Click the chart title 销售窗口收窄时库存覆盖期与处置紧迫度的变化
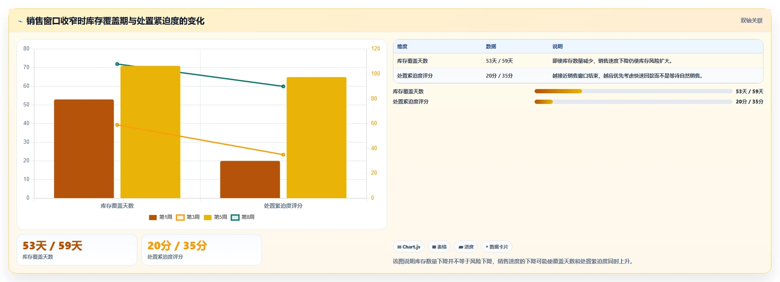Viewport: 780px width, 282px height. [115, 21]
